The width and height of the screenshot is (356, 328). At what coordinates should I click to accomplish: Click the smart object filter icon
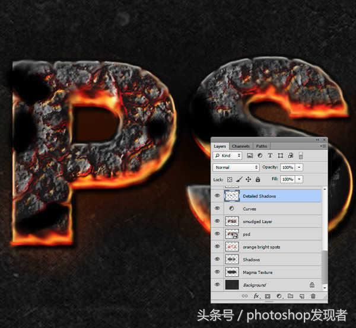290,155
